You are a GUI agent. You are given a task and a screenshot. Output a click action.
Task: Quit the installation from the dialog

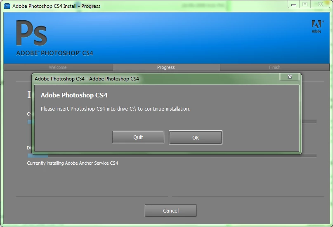tap(138, 137)
